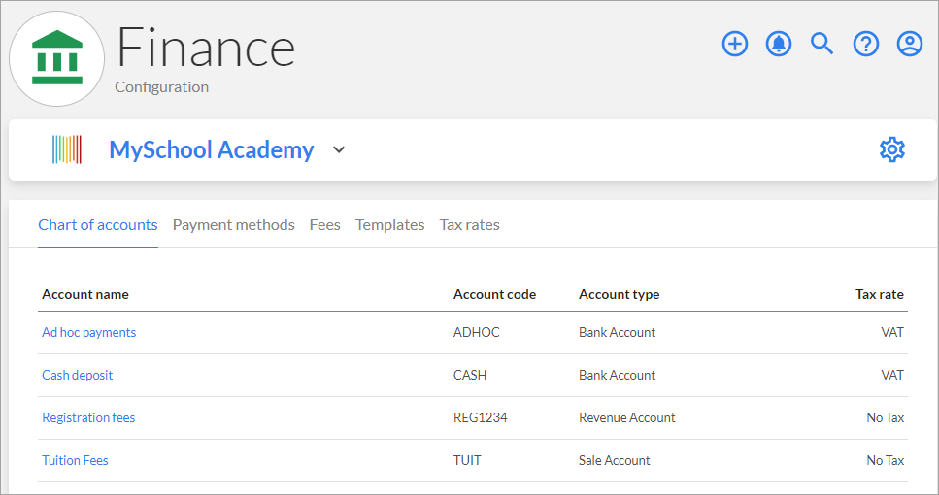
Task: Go to the Templates tab
Action: tap(389, 225)
